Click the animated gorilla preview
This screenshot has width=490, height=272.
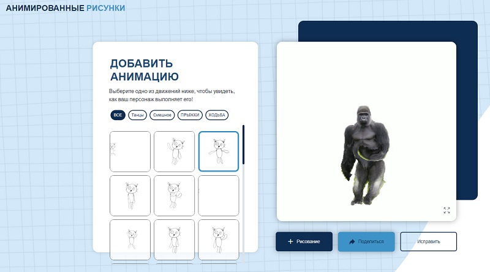pyautogui.click(x=366, y=156)
